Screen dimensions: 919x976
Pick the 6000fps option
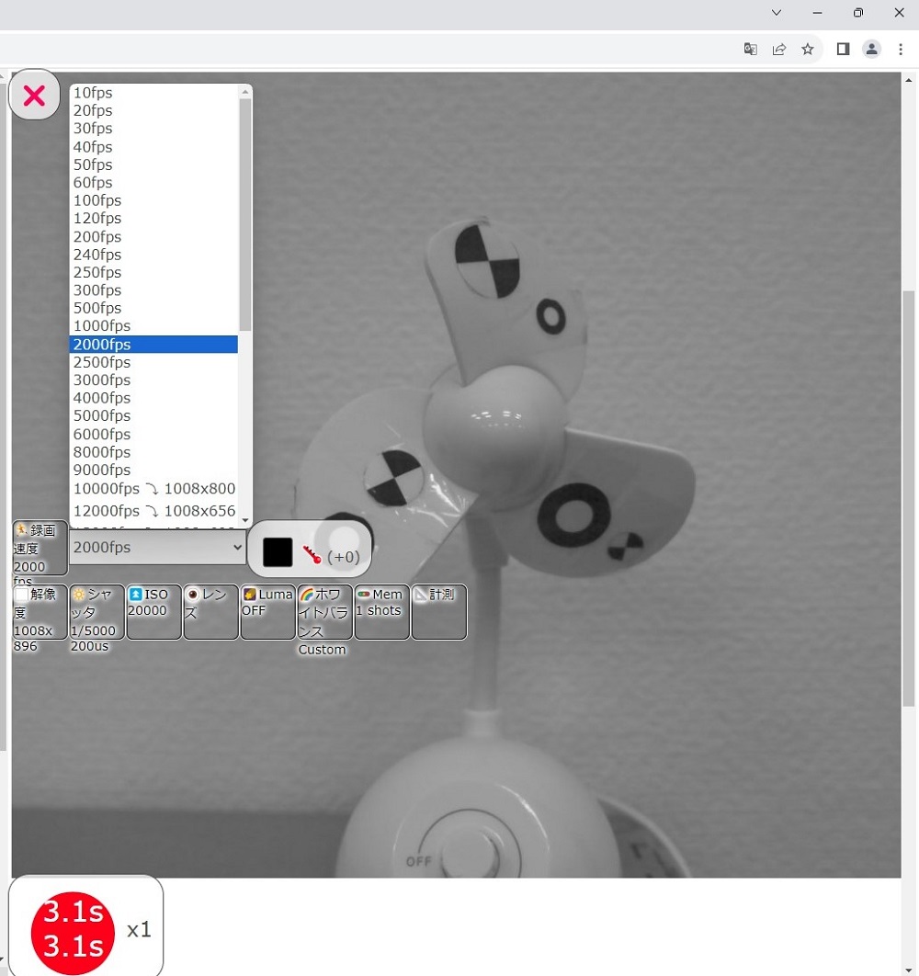[x=153, y=435]
